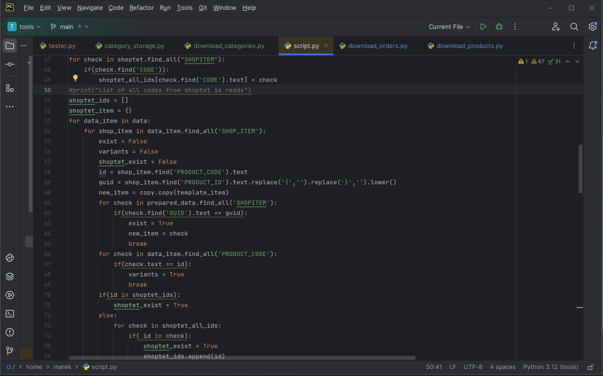Screen dimensions: 603x376
Task: Change line separator LF
Action: (453, 367)
